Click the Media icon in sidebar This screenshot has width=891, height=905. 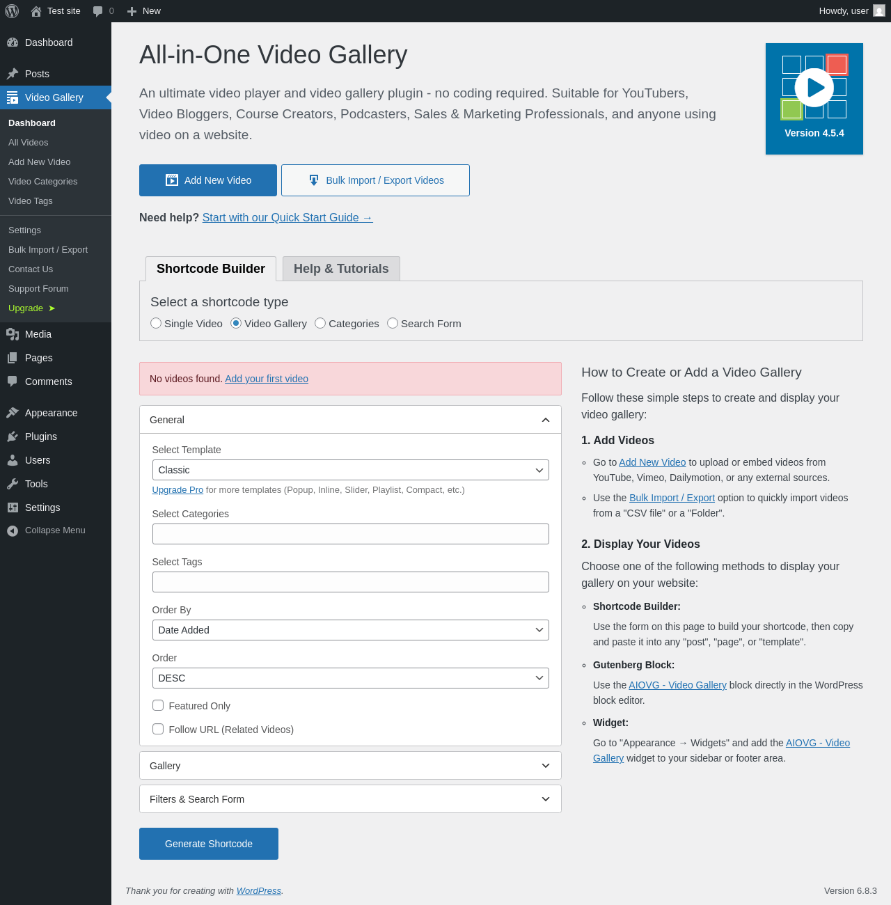coord(13,334)
